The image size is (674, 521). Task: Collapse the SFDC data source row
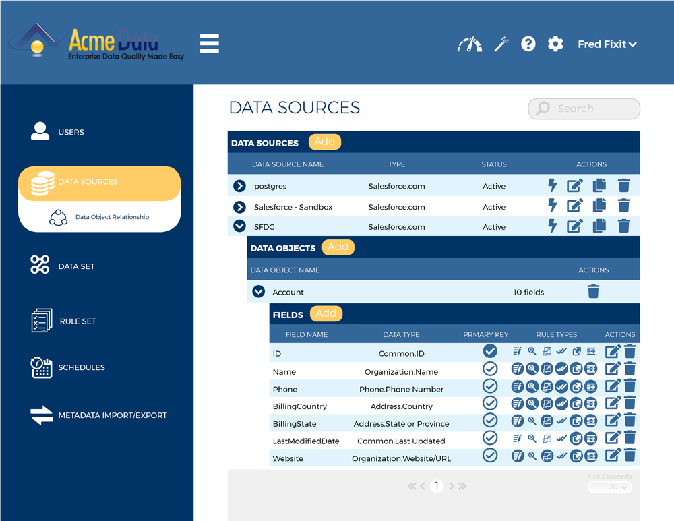pos(239,226)
